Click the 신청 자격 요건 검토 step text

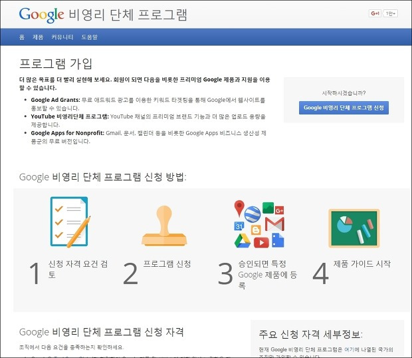pyautogui.click(x=78, y=269)
